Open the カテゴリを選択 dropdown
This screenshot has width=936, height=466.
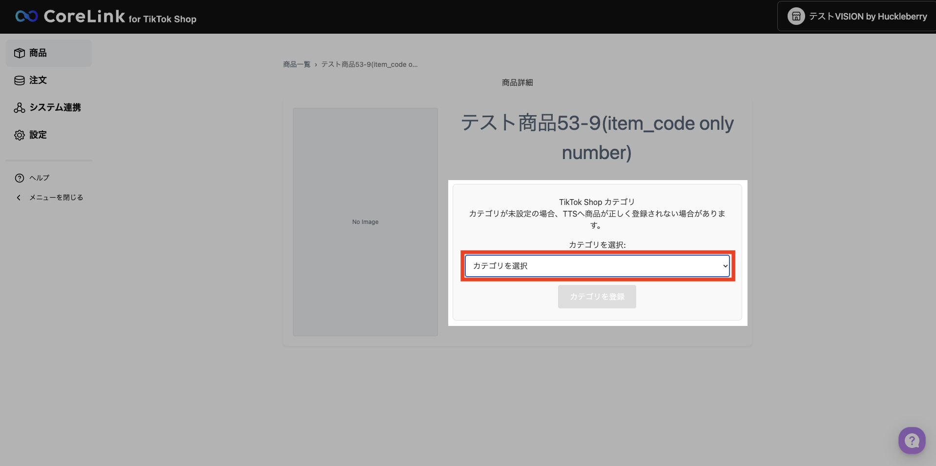(597, 266)
